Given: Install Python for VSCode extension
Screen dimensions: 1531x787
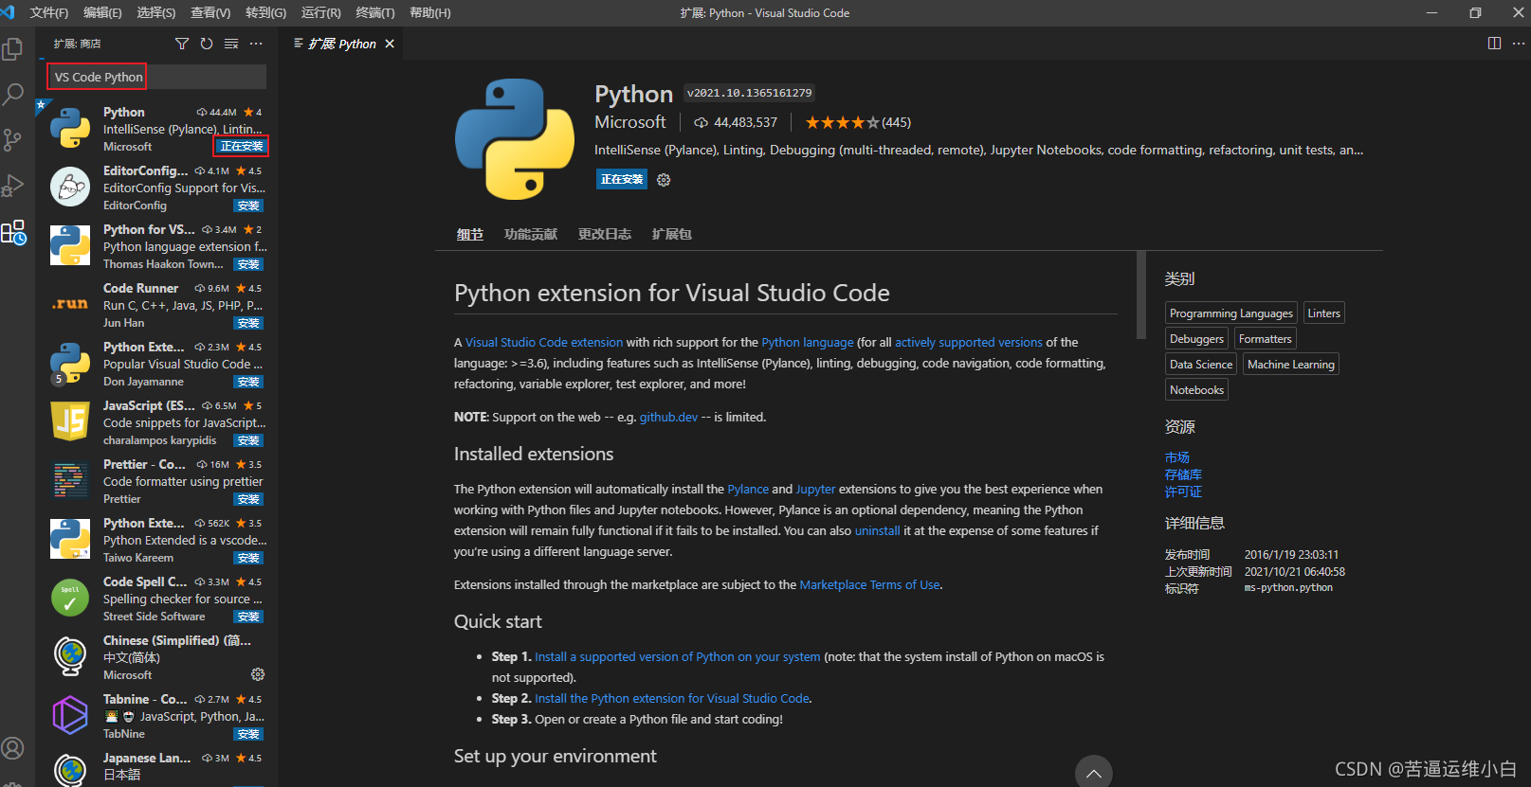Looking at the screenshot, I should click(248, 264).
